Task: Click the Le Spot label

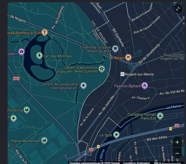Action: pos(106,135)
